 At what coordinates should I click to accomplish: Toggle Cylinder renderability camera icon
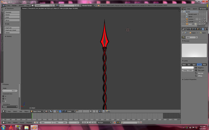click(x=205, y=22)
